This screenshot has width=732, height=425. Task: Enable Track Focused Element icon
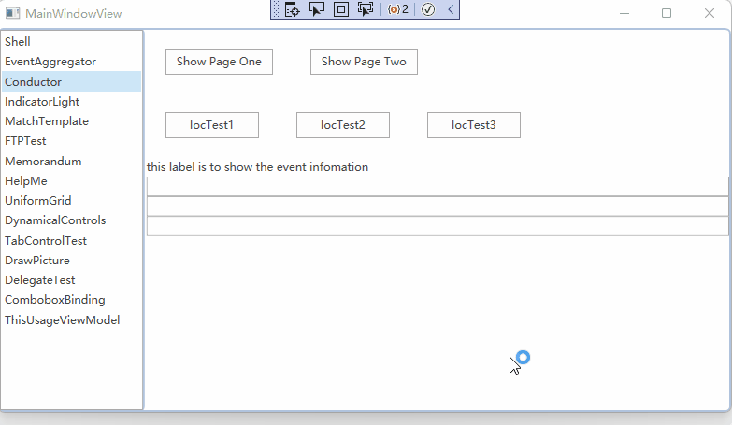point(366,9)
